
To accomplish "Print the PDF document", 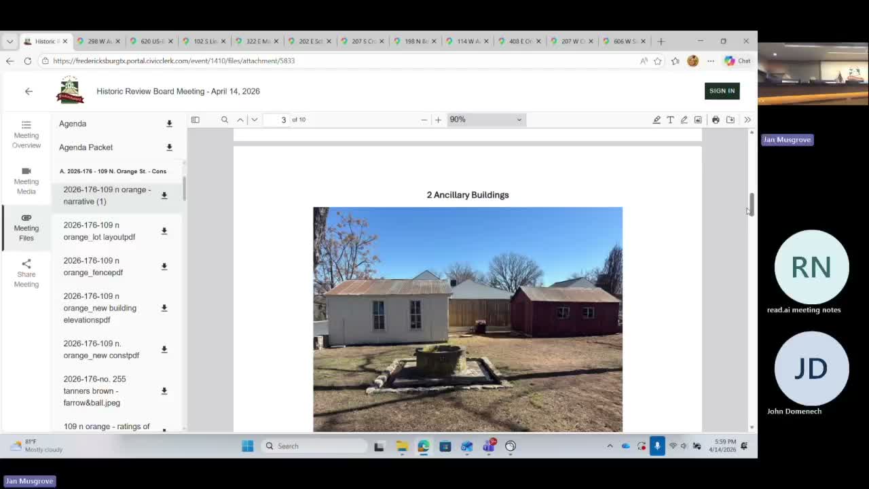I will 716,120.
